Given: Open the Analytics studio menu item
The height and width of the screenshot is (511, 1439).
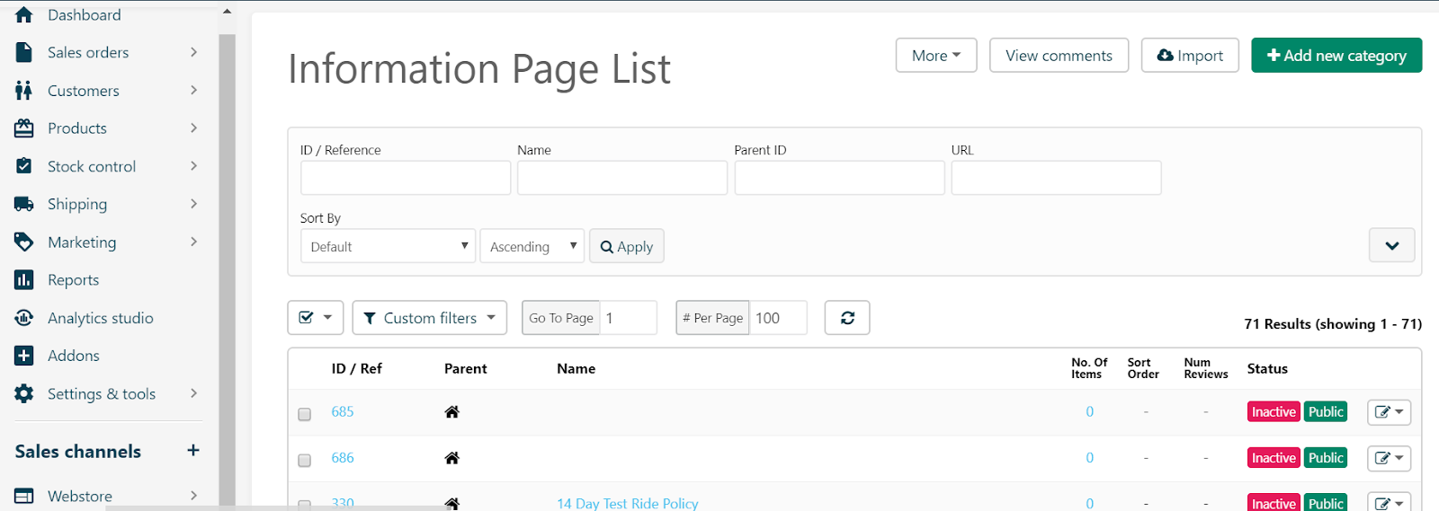Looking at the screenshot, I should pyautogui.click(x=100, y=318).
